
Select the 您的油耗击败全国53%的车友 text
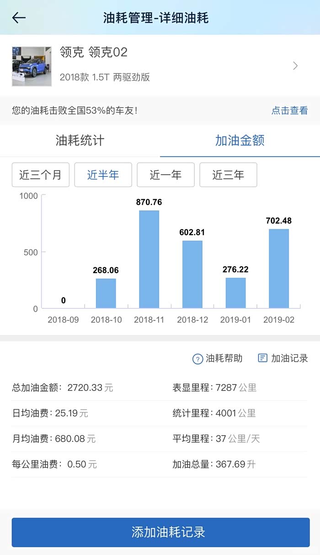click(x=75, y=110)
